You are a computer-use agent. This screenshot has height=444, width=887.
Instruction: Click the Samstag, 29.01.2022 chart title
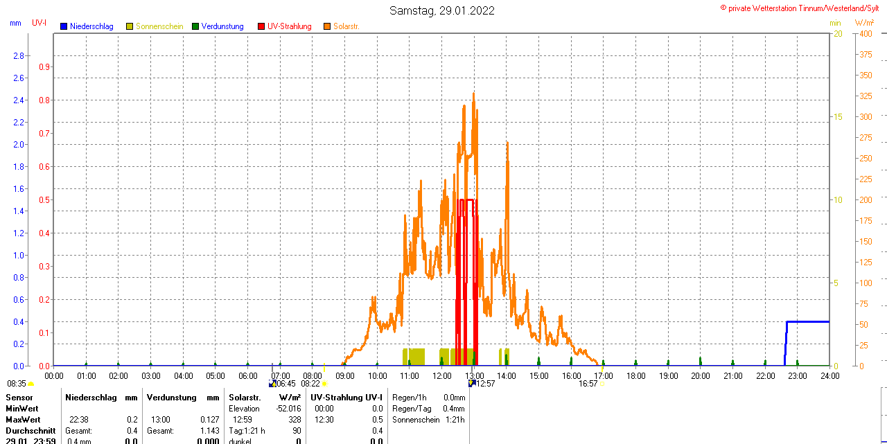click(442, 10)
